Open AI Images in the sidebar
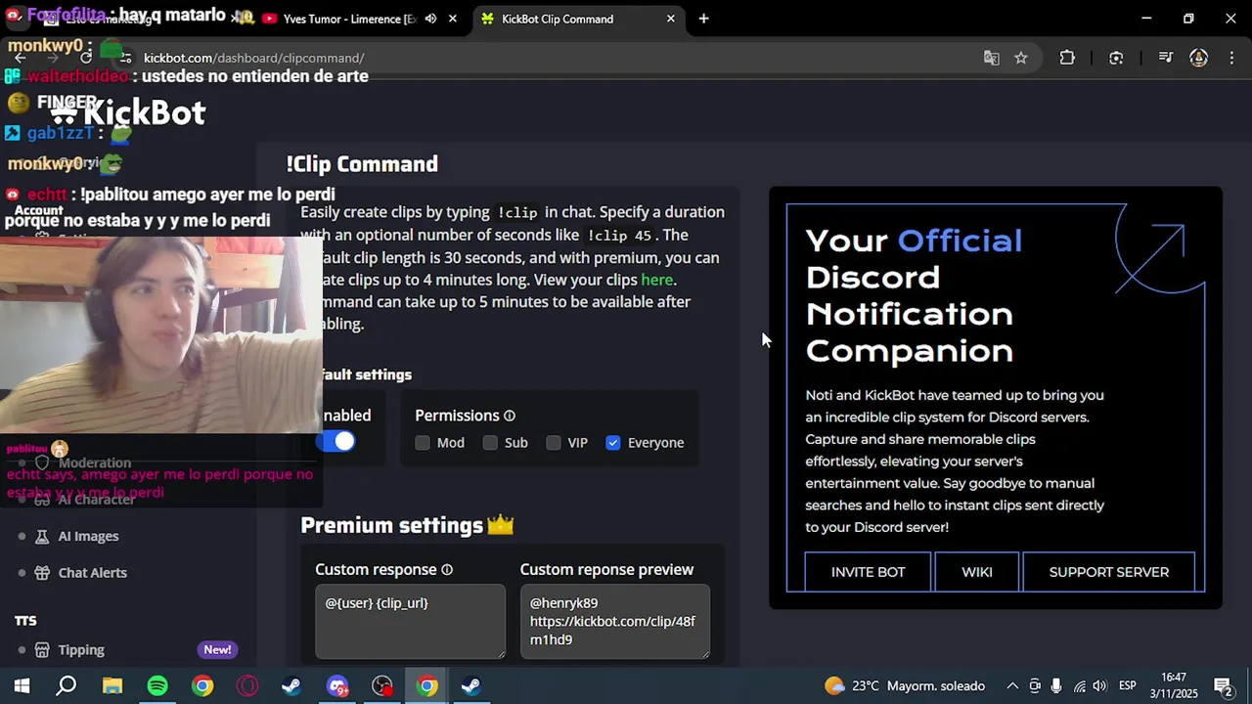The image size is (1252, 704). [x=88, y=536]
